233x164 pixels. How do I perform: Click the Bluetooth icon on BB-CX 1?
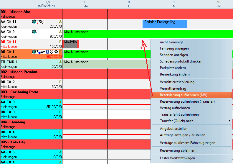47,52
